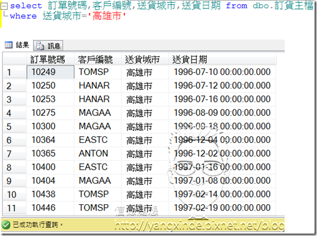The height and width of the screenshot is (236, 317).
Task: Click the 已成功執行查詢 status message
Action: click(x=38, y=225)
